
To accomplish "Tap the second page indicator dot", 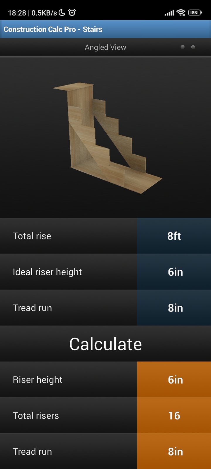I will (x=193, y=47).
